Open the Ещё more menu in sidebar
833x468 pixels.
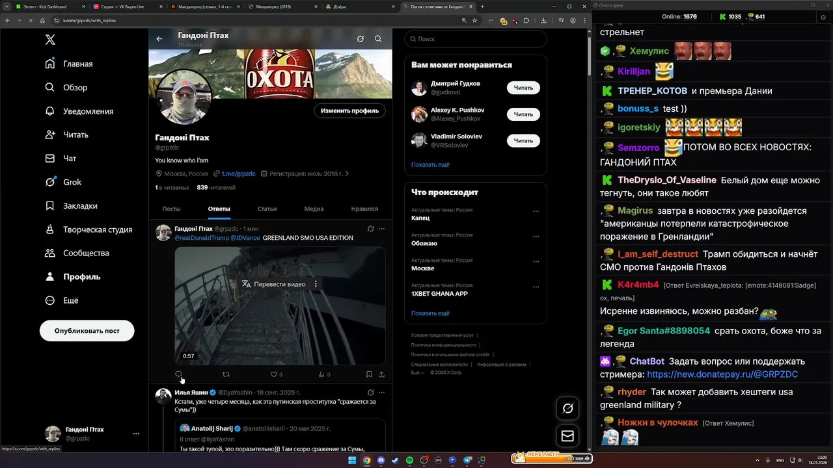click(x=62, y=300)
